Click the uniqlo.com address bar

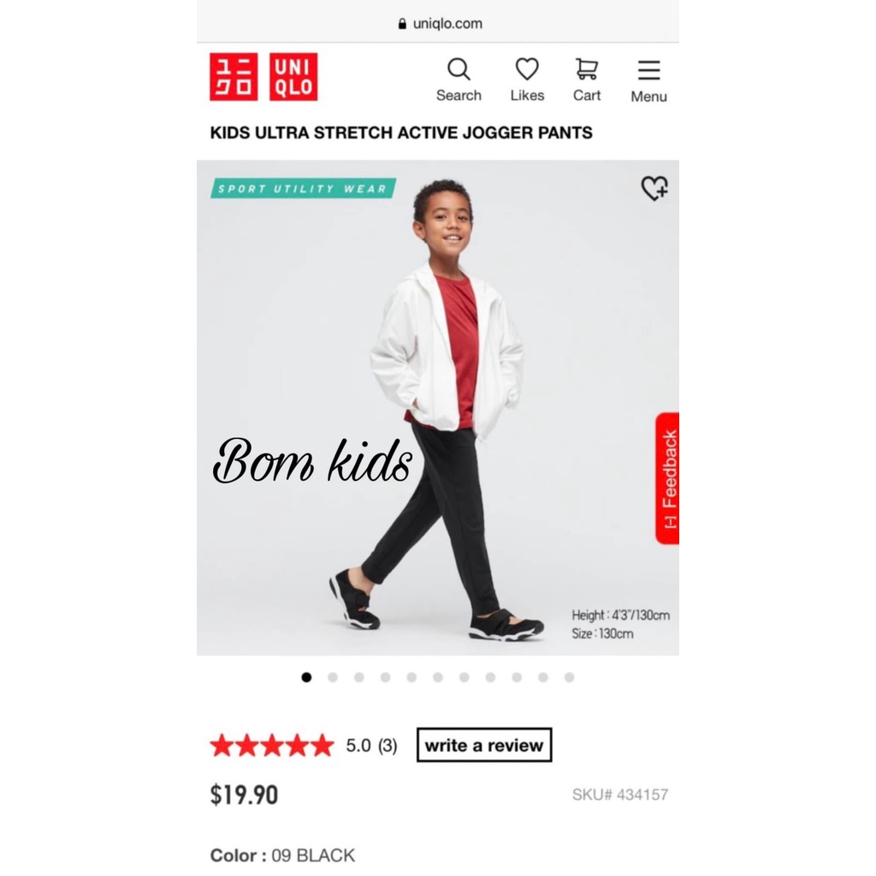point(438,23)
